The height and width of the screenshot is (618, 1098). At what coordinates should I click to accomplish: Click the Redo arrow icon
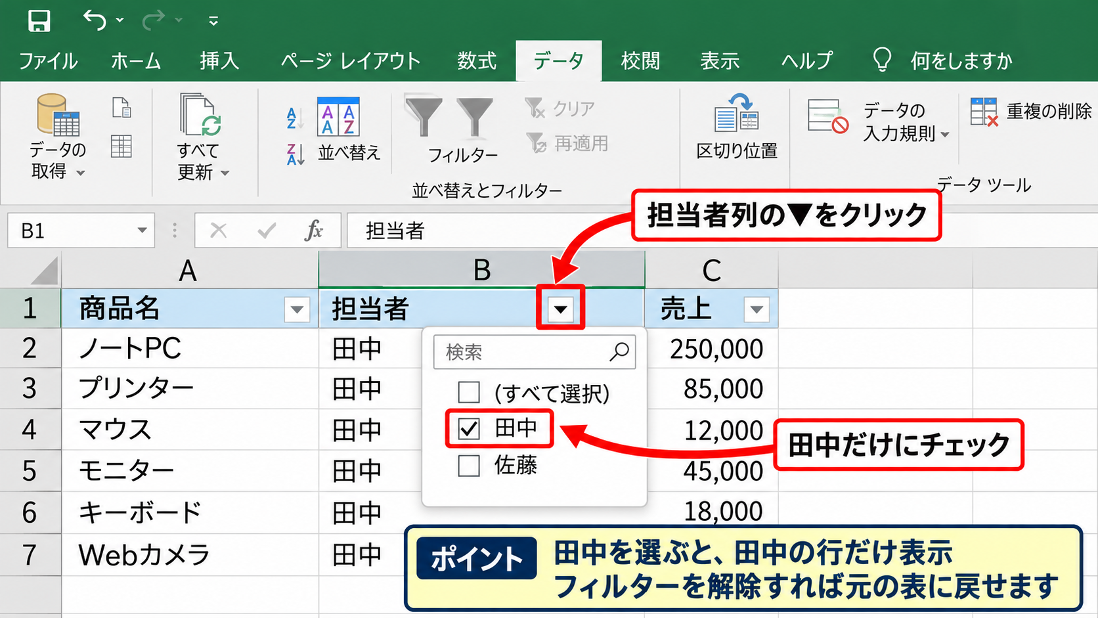click(154, 20)
